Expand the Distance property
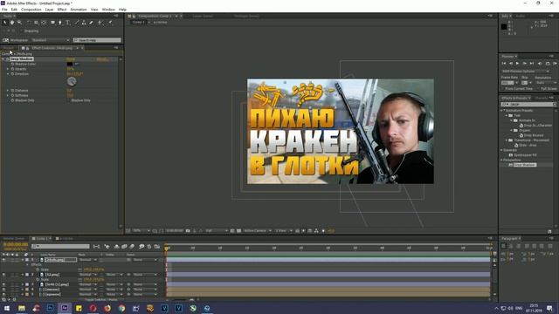The image size is (559, 314). [x=8, y=91]
